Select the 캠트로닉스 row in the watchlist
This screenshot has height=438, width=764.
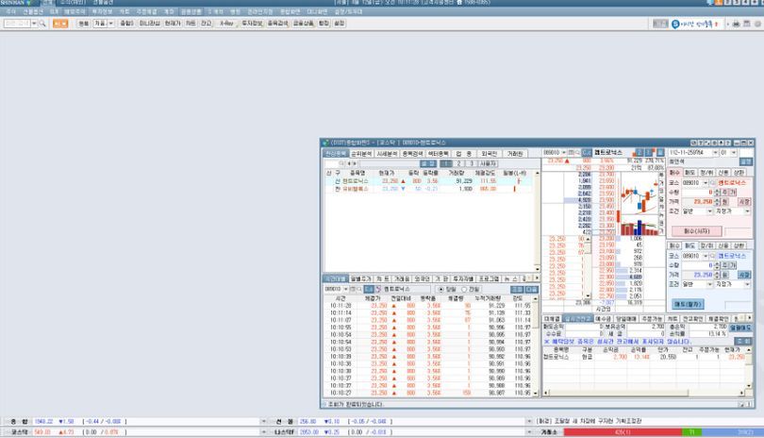(x=429, y=181)
